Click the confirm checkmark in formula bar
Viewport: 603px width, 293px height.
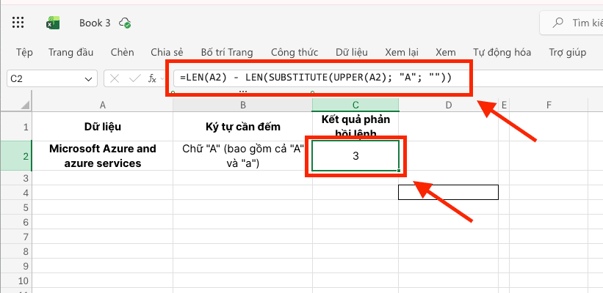tap(134, 78)
